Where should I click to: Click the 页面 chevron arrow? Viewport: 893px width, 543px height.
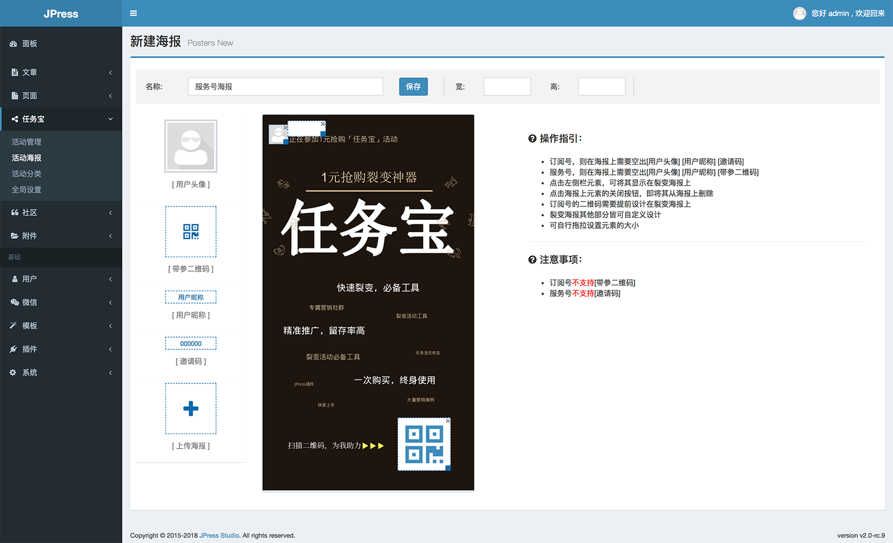tap(111, 96)
